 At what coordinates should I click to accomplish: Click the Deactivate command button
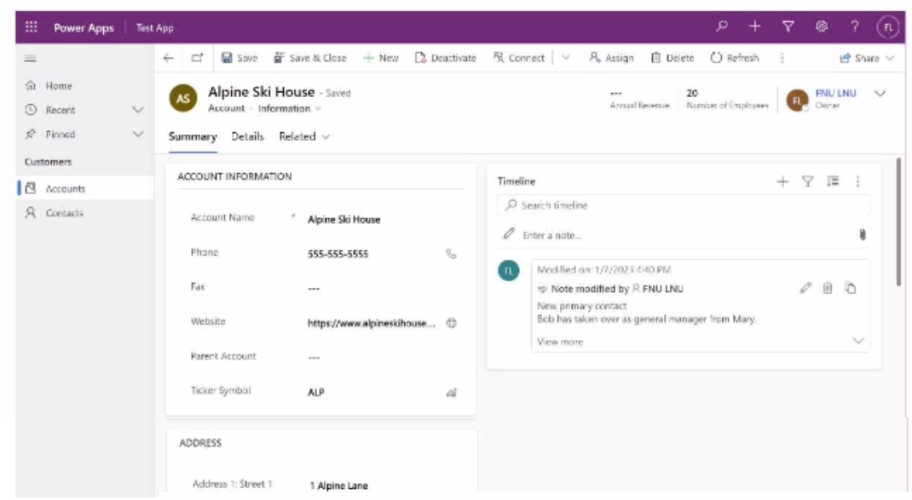446,58
